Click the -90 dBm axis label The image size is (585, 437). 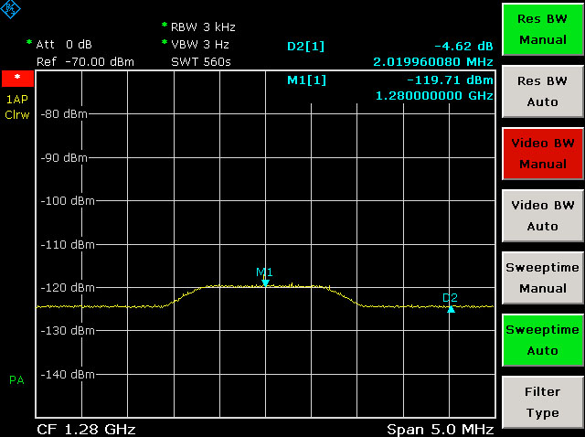pyautogui.click(x=64, y=157)
